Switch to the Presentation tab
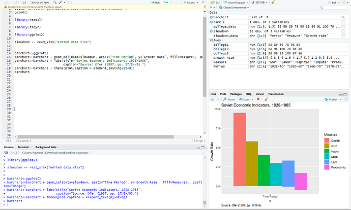Screen dimensions: 351x210 tap(276, 94)
